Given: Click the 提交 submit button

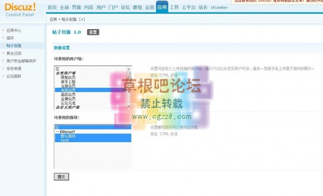Looking at the screenshot, I should (x=61, y=177).
